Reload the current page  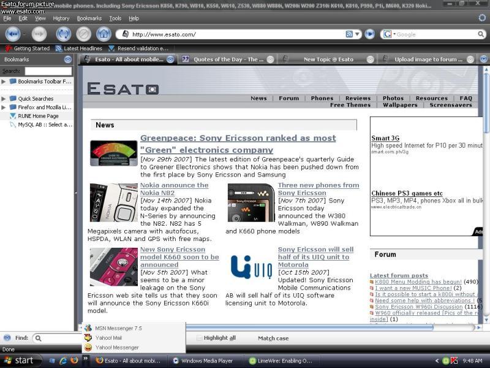tap(64, 34)
